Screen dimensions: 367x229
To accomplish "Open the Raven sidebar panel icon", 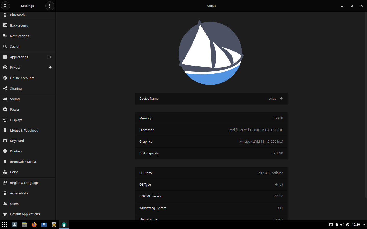I will click(x=364, y=225).
